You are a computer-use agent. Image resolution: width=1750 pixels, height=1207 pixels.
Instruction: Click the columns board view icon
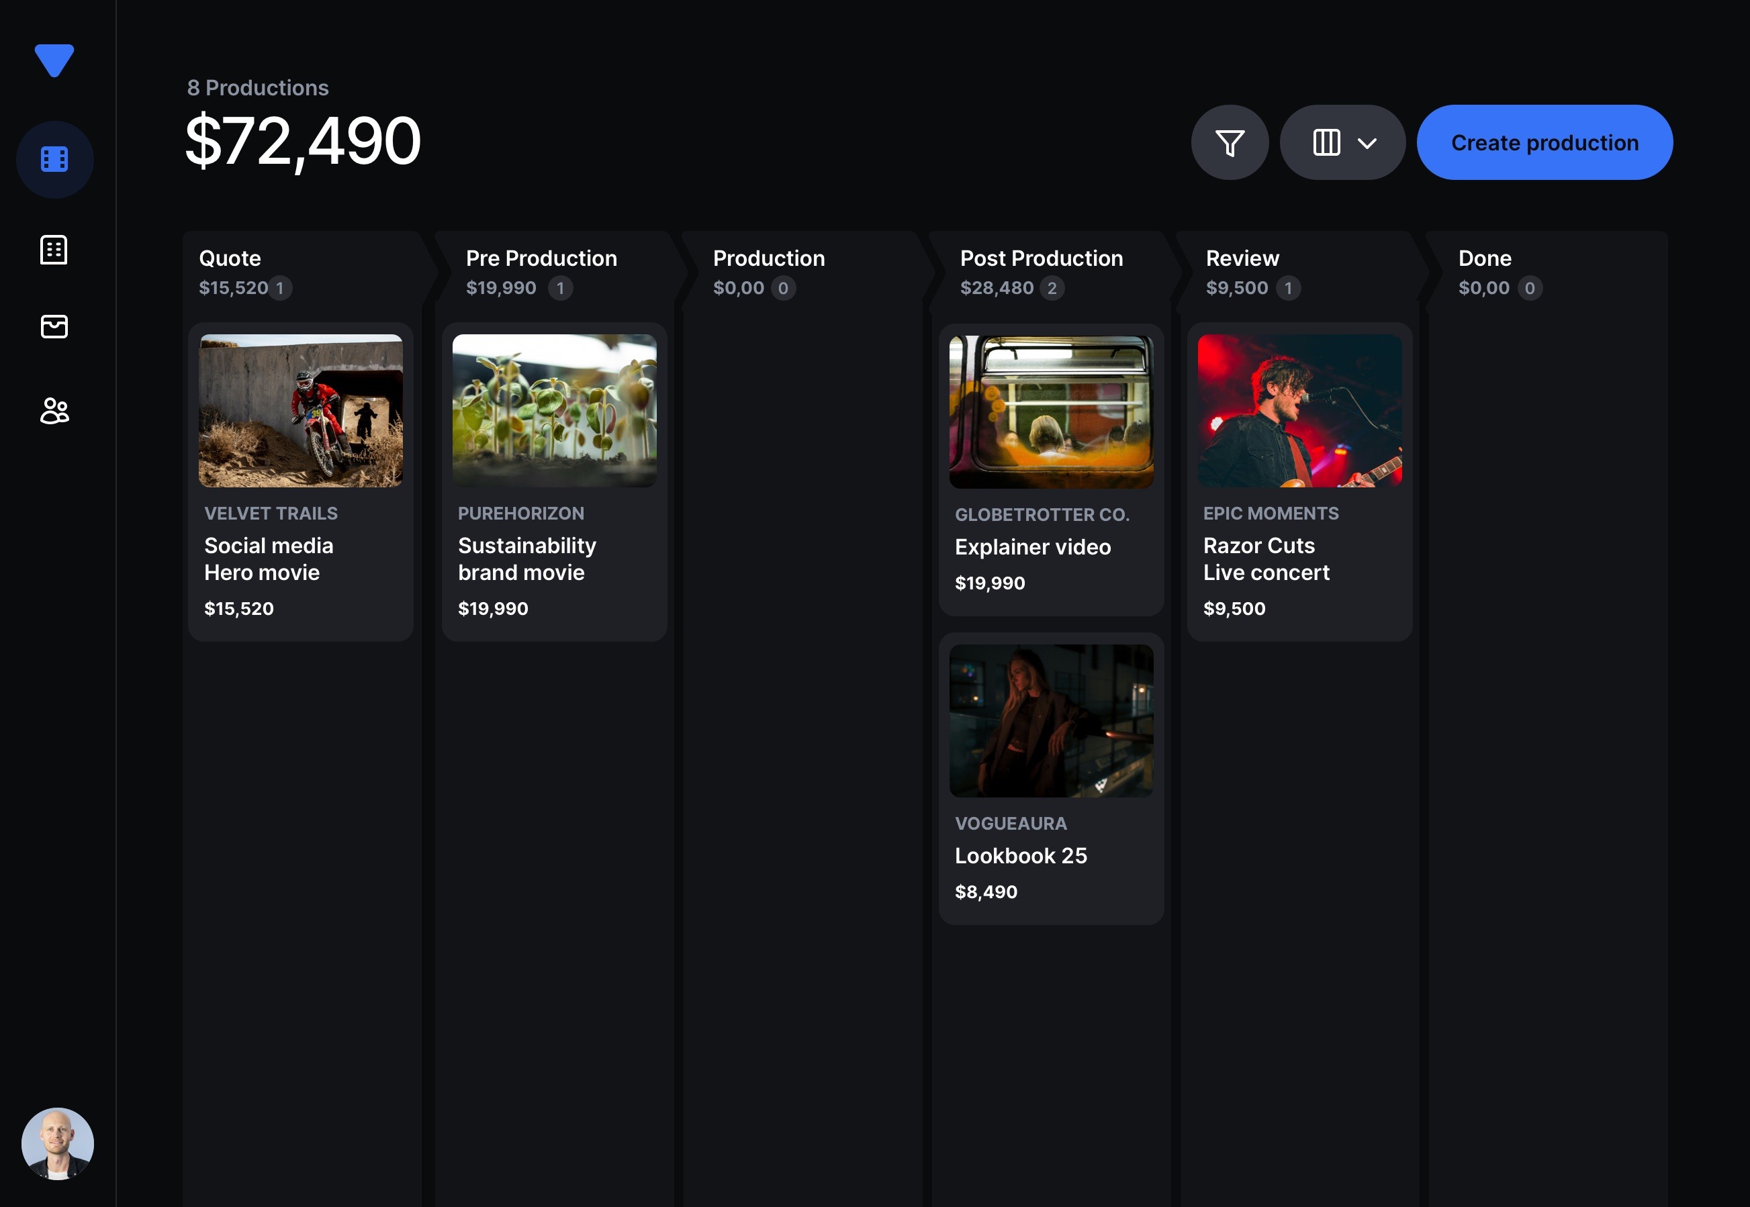[x=1326, y=142]
